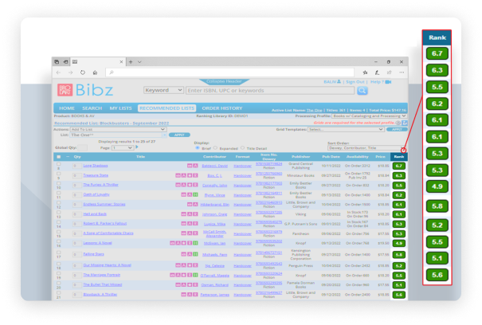Go to the browser home page icon
The image size is (482, 325).
click(95, 72)
